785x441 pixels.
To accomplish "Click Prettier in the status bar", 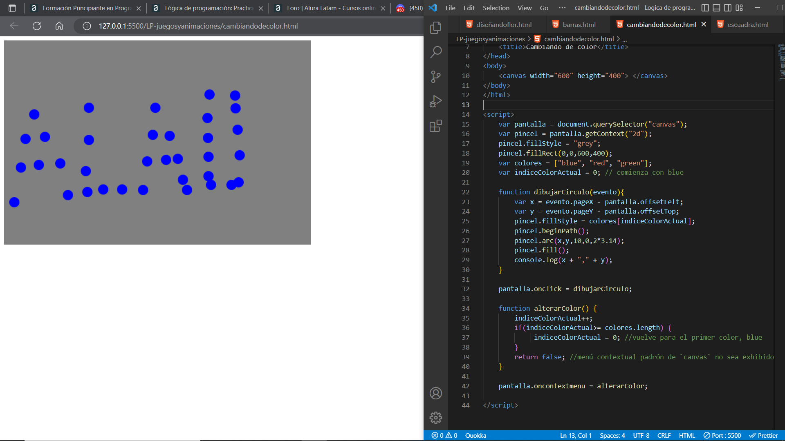I will point(763,436).
